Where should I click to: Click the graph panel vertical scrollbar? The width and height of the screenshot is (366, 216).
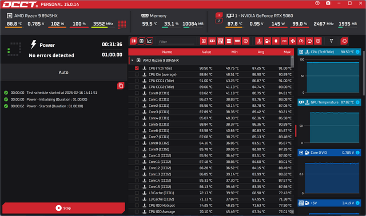click(x=364, y=73)
